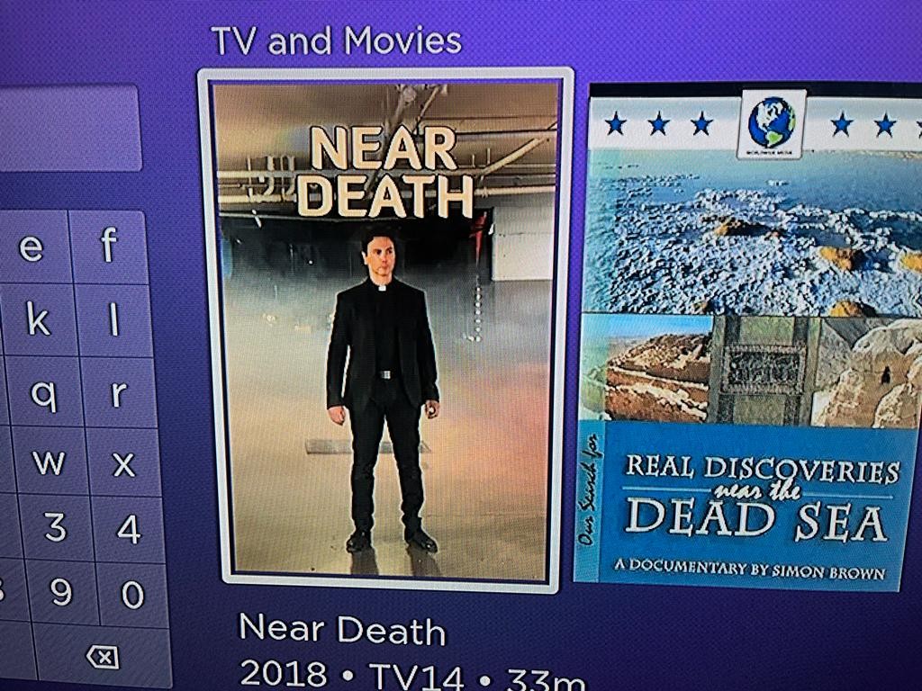The height and width of the screenshot is (691, 922).
Task: Select the letter e key
Action: (32, 247)
